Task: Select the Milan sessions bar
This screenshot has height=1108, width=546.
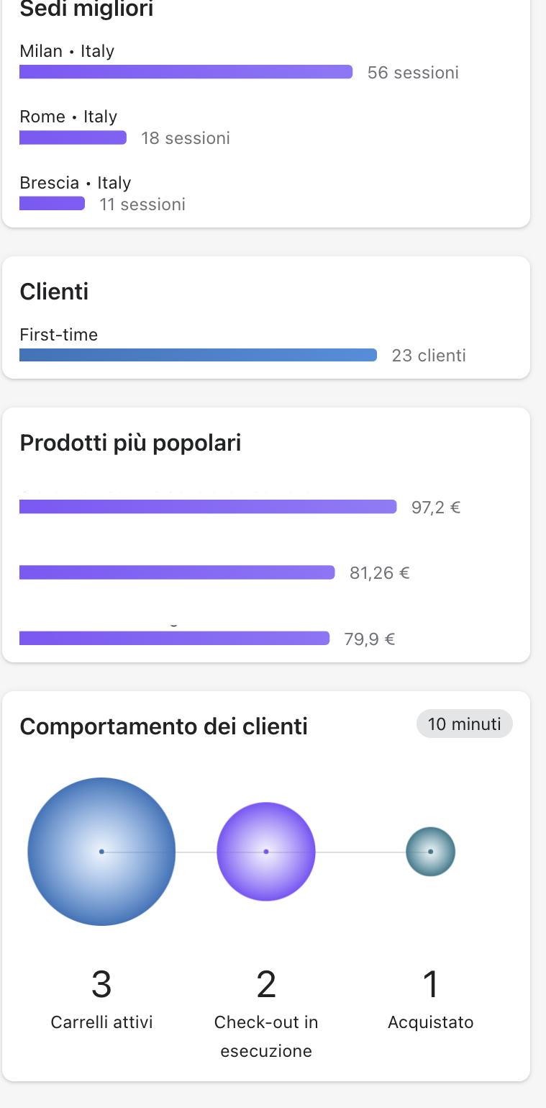Action: click(x=186, y=72)
